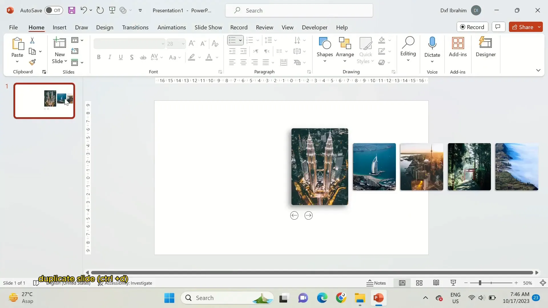
Task: Open the Designer pane
Action: [485, 47]
